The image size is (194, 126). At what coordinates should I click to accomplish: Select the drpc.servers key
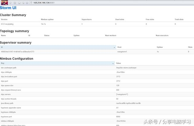pyautogui.click(x=6, y=94)
